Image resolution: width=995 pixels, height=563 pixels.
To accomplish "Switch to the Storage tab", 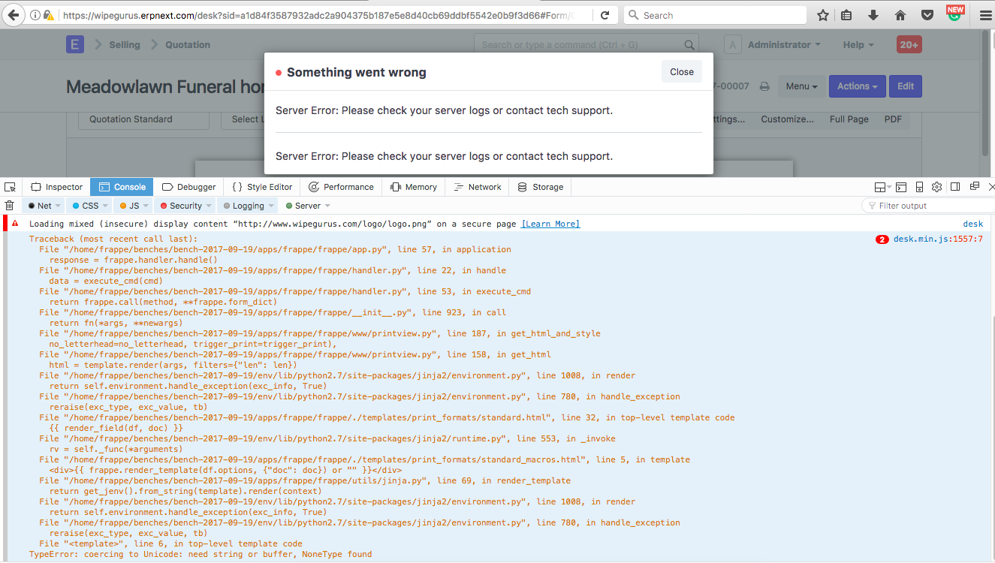I will [540, 187].
